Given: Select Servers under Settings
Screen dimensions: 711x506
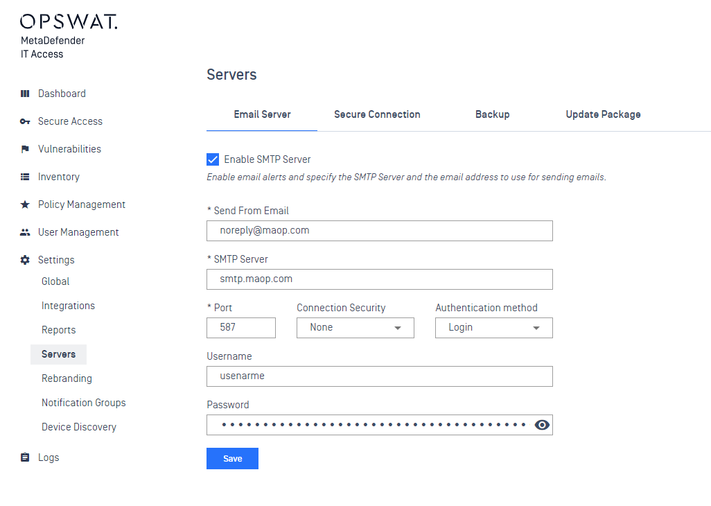Looking at the screenshot, I should (58, 354).
